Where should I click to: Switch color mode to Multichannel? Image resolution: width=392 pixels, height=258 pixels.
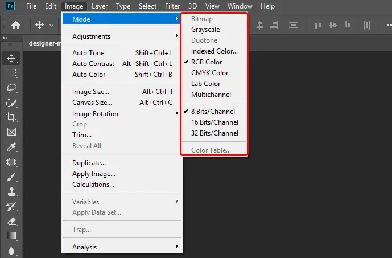point(214,95)
